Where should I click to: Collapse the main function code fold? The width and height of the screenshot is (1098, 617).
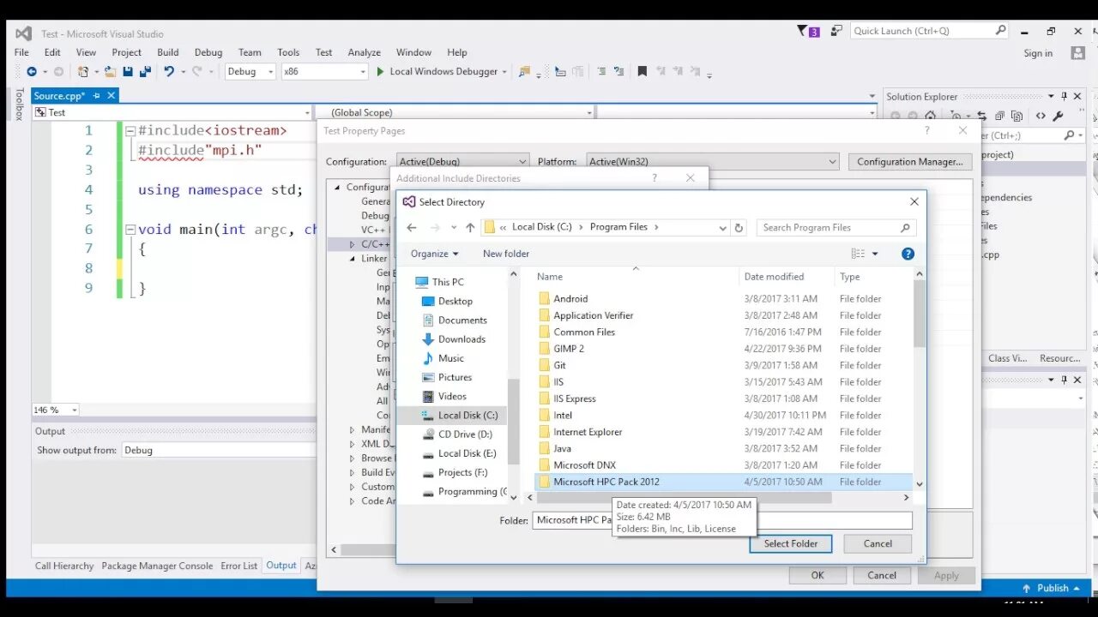(130, 230)
